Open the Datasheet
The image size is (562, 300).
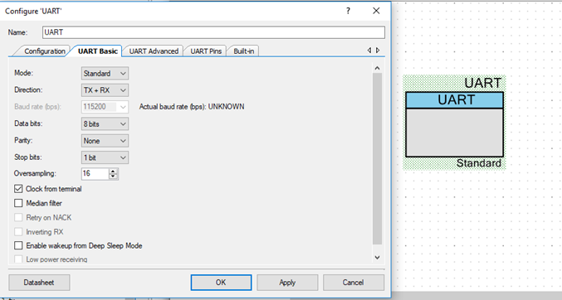click(39, 283)
